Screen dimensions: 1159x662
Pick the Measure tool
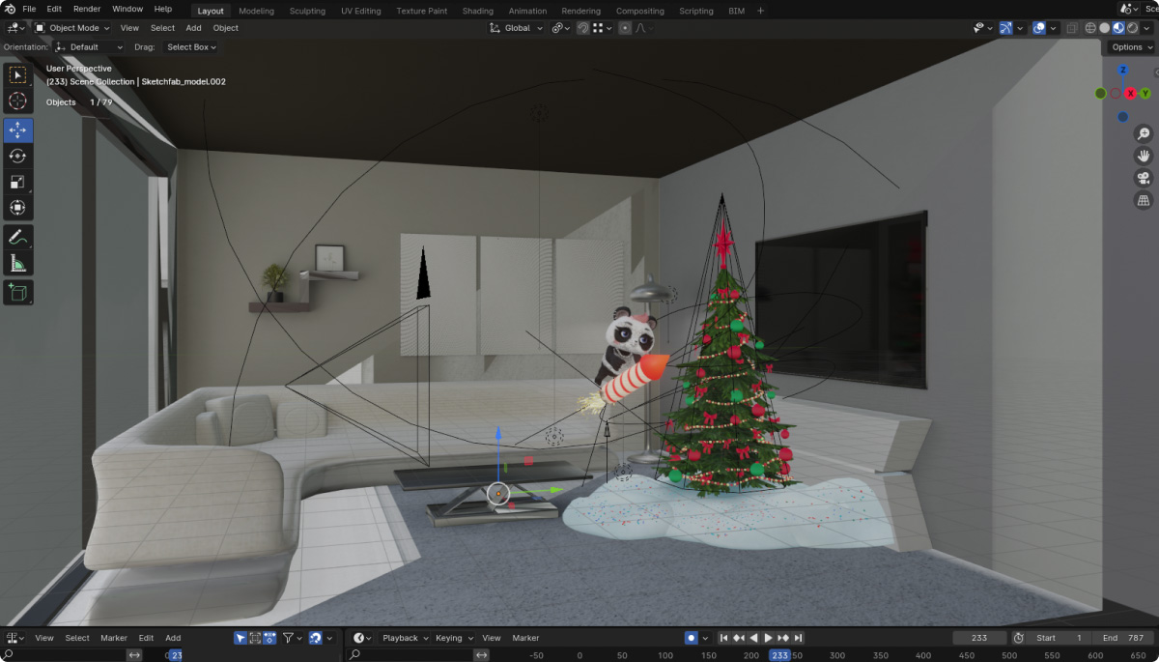point(18,263)
